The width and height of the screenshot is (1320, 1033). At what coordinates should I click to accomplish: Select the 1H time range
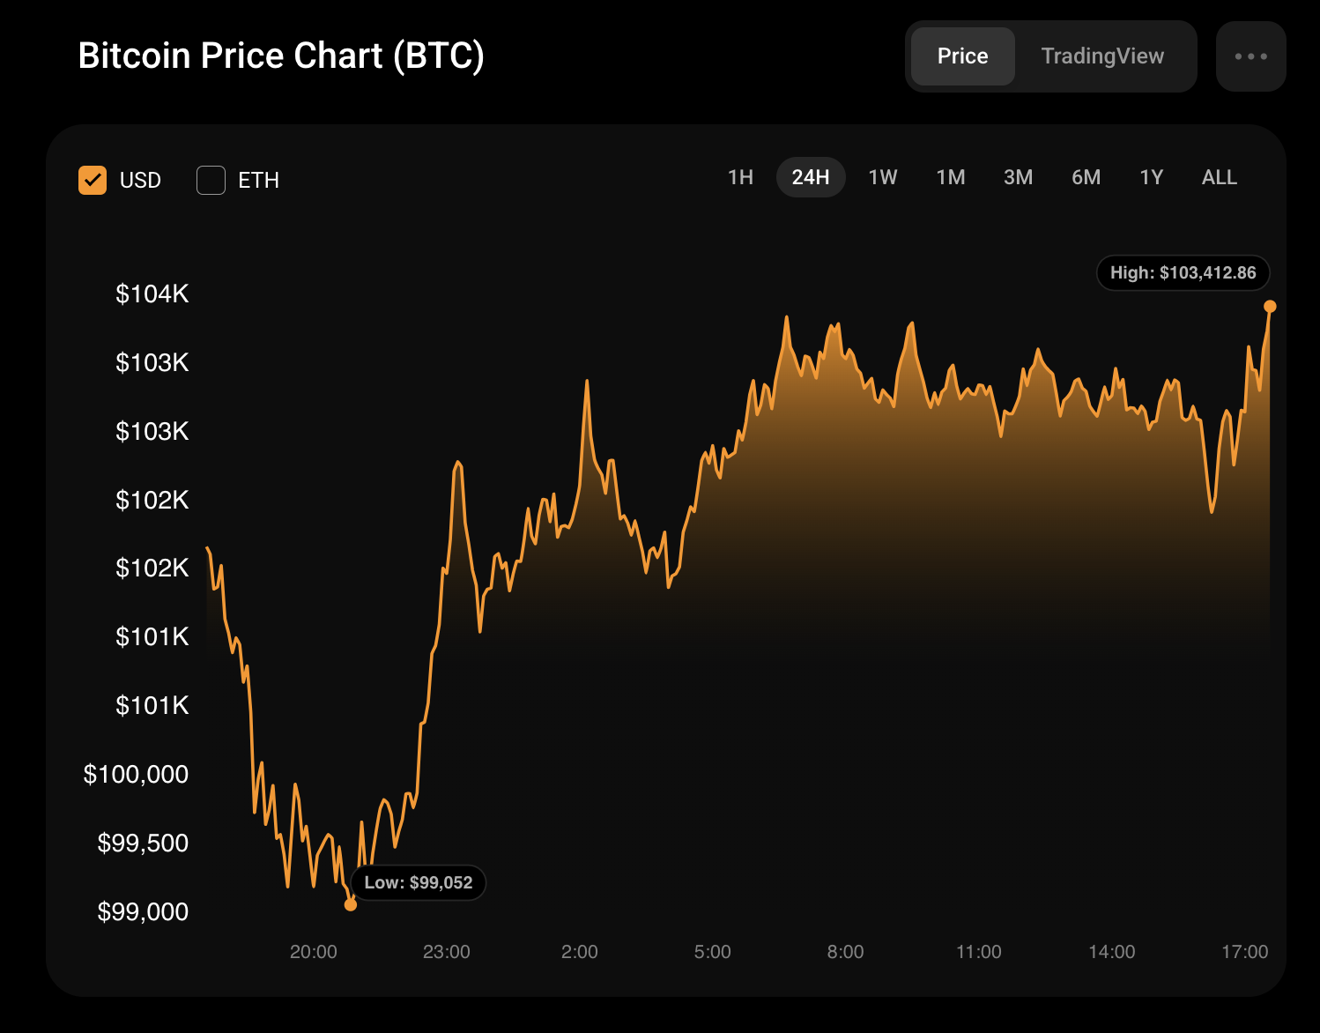(740, 177)
